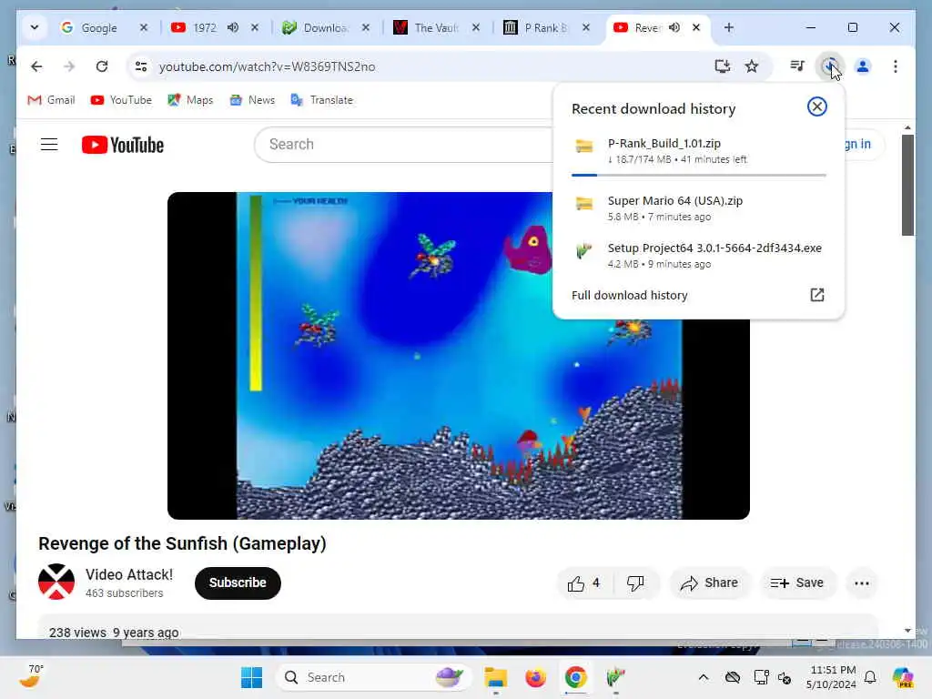Open Super Mario 64 (USA).zip download
This screenshot has height=699, width=932.
[698, 208]
